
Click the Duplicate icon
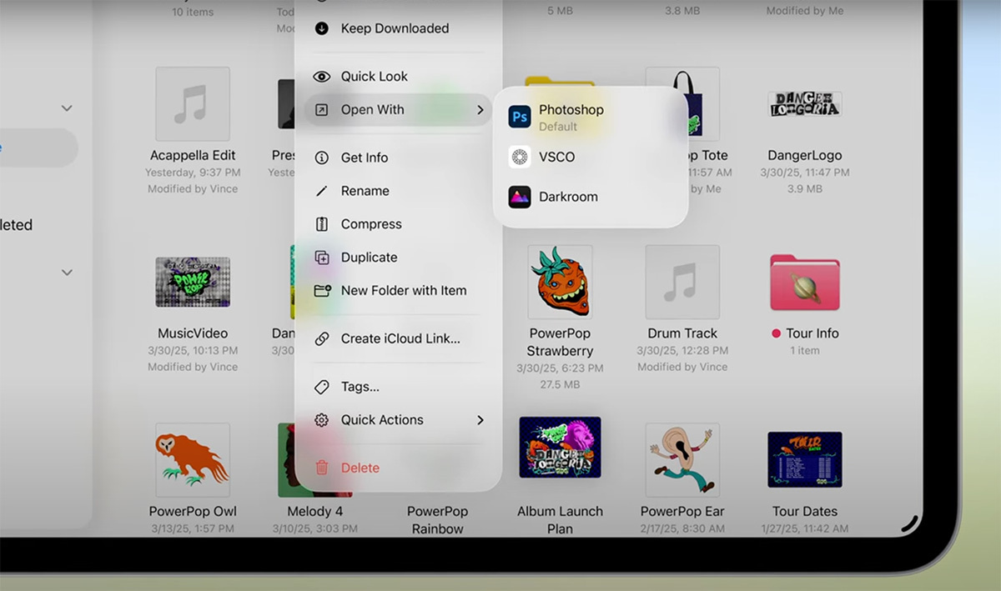click(x=322, y=258)
